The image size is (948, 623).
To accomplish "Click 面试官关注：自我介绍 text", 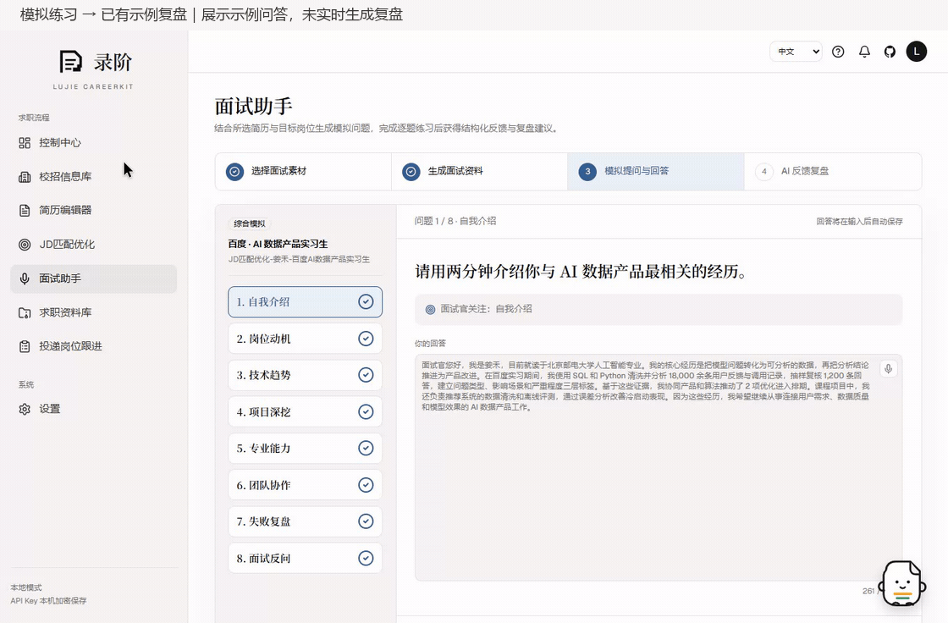I will pos(486,309).
